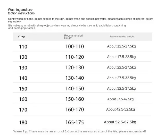Select size 120 in the chart
This screenshot has width=165, height=135.
click(x=23, y=57)
